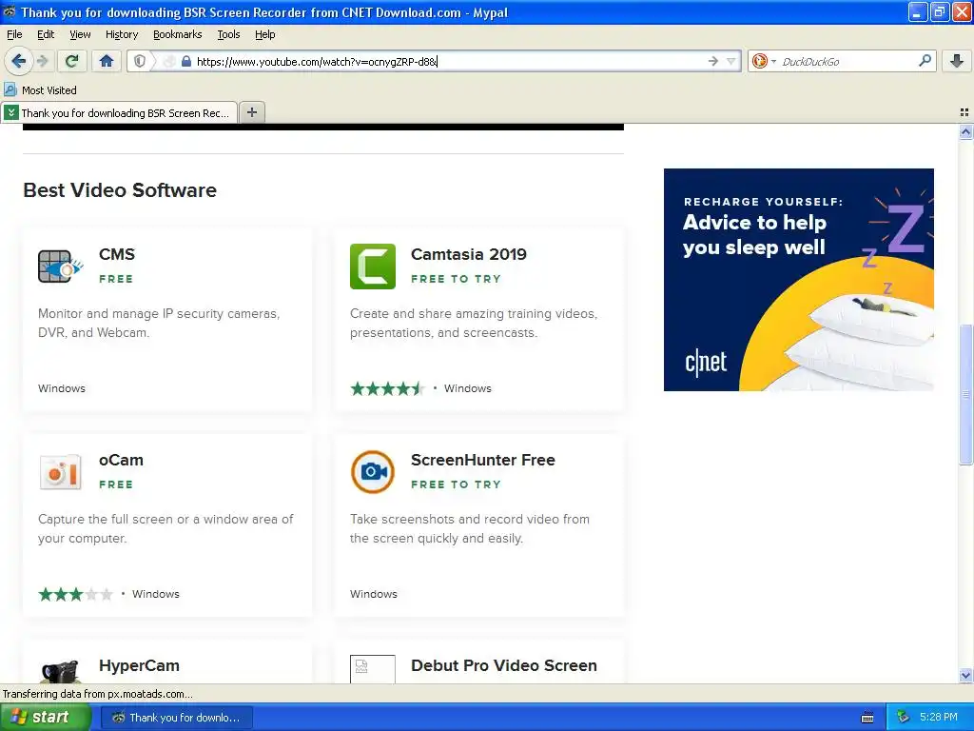The height and width of the screenshot is (731, 974).
Task: Click the scrollbar down arrow
Action: pyautogui.click(x=965, y=675)
